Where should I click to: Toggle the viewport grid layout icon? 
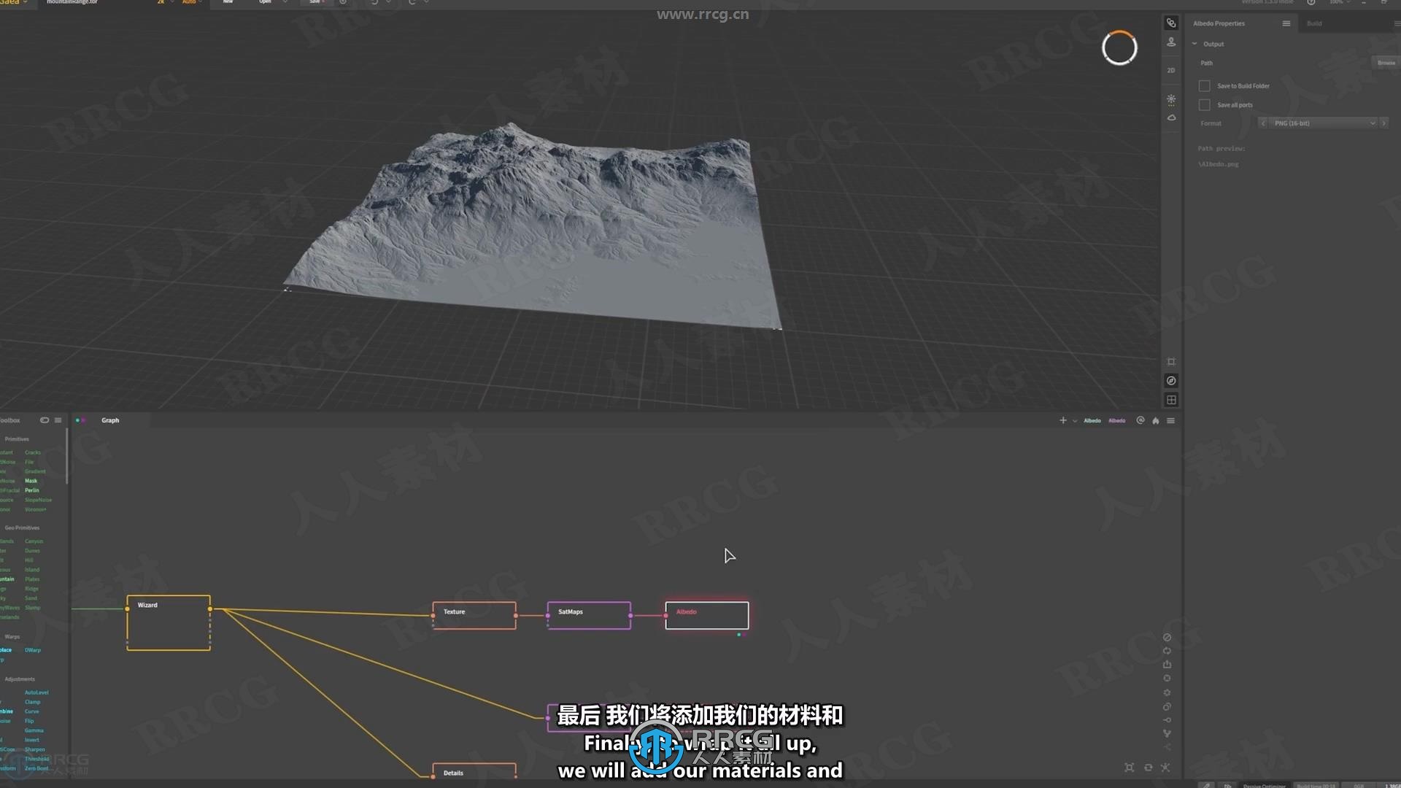[1171, 400]
